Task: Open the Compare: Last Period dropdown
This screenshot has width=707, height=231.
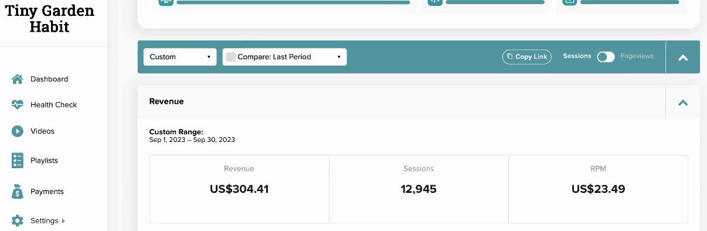Action: (284, 57)
